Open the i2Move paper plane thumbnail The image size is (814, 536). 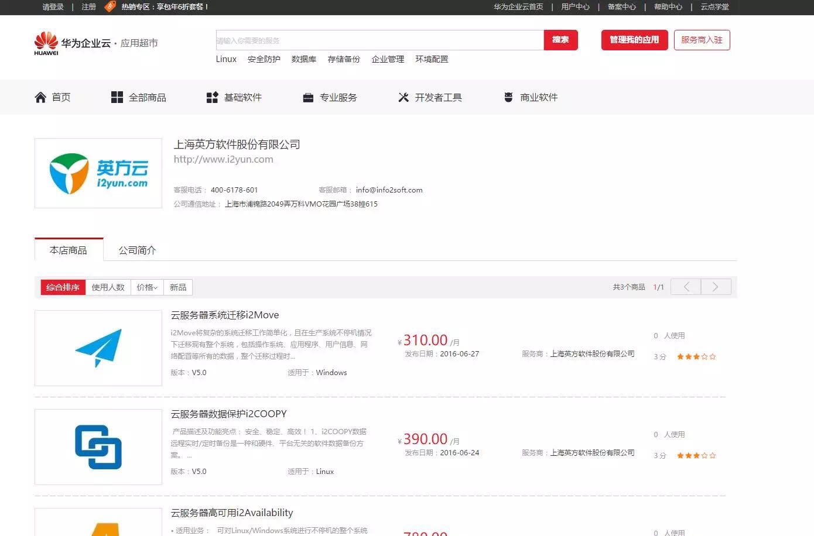[x=98, y=348]
